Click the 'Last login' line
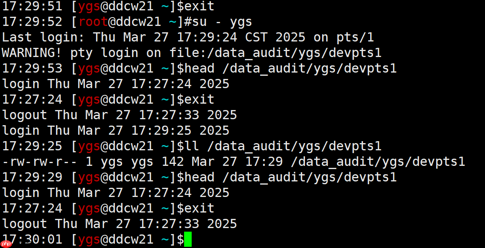This screenshot has width=485, height=248. (x=188, y=37)
